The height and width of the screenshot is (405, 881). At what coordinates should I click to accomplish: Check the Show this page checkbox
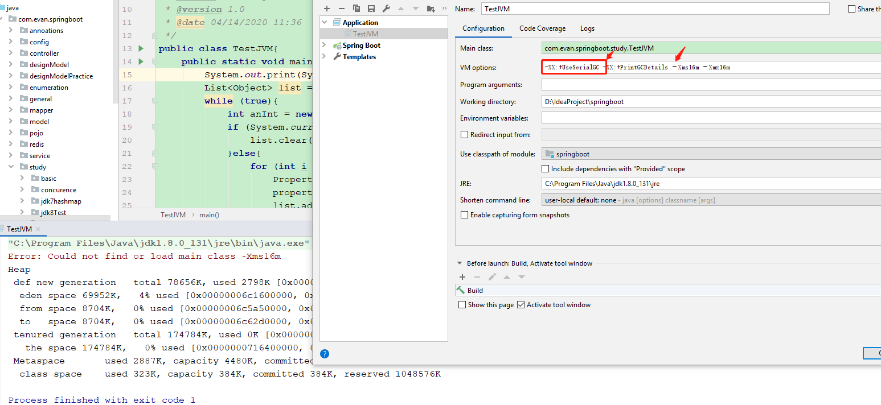462,305
